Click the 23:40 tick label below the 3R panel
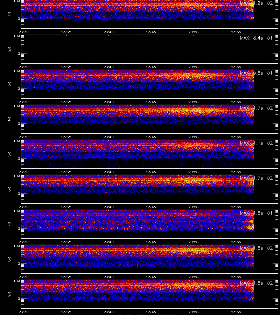The image size is (280, 315). tap(108, 102)
